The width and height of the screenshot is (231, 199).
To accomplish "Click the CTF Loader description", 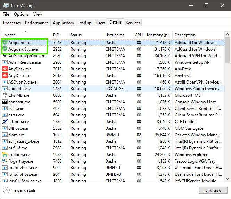I will click(185, 122).
